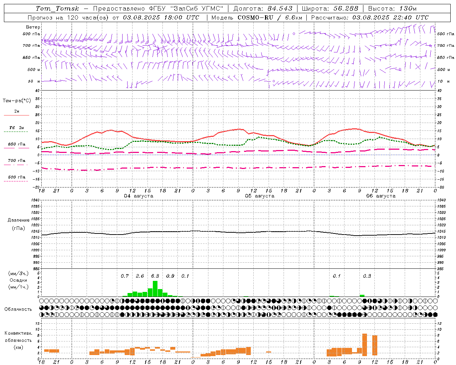Screen dimensions: 456x365
Task: Click the Ветер wind panel label
Action: click(33, 27)
